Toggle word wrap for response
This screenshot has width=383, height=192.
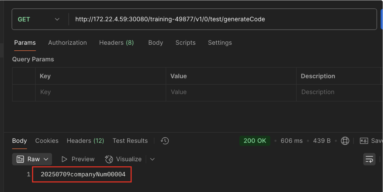pyautogui.click(x=369, y=159)
